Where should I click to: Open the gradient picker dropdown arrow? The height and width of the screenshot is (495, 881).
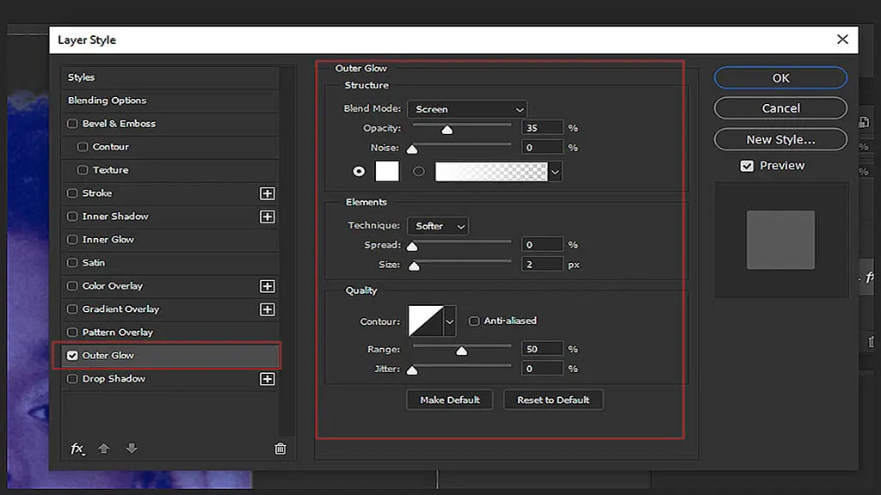click(555, 172)
